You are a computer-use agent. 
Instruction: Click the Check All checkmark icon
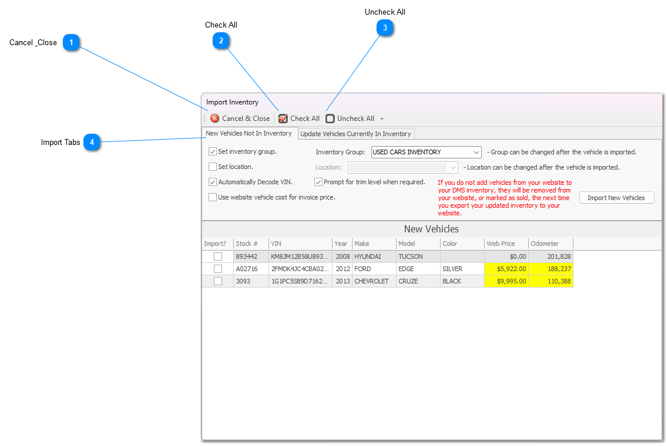(283, 119)
